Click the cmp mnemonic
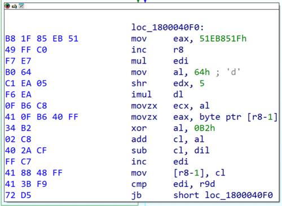 coord(139,185)
